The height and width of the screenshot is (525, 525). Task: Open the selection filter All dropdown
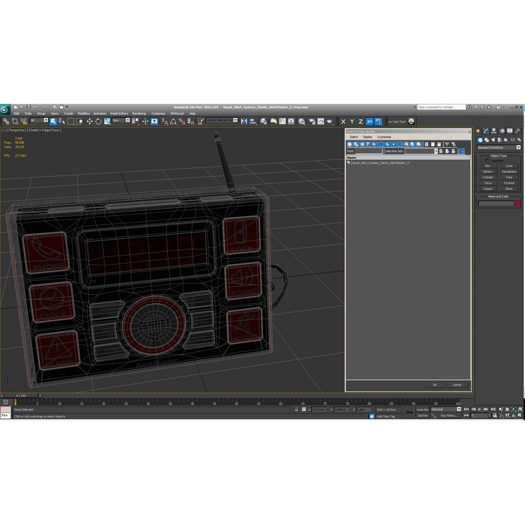[39, 121]
